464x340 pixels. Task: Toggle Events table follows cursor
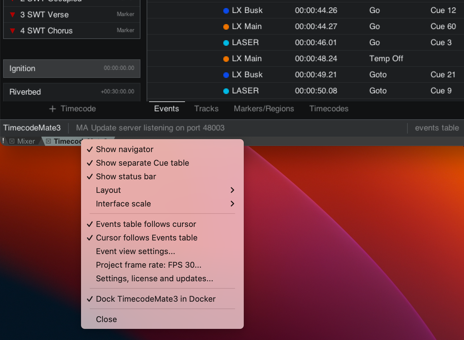(x=162, y=224)
